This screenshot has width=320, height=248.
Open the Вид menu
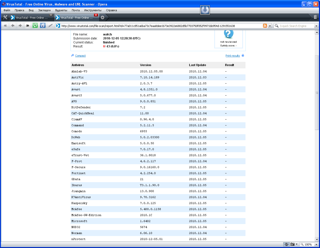[31, 10]
